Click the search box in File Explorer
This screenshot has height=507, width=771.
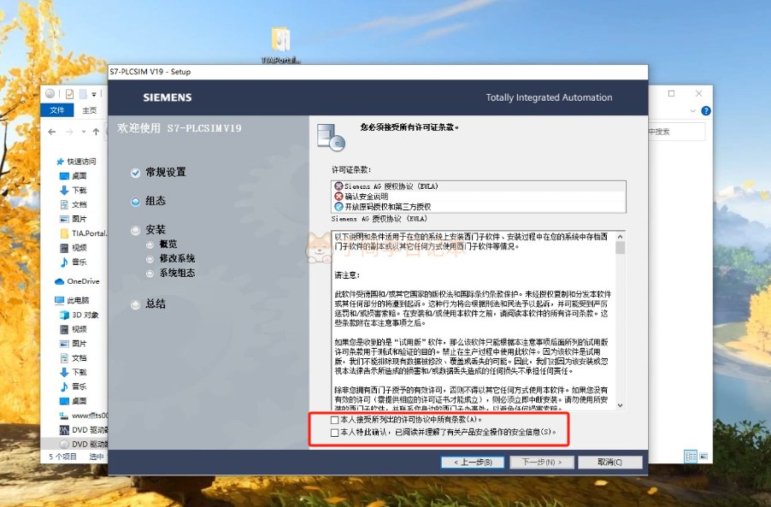(x=676, y=132)
